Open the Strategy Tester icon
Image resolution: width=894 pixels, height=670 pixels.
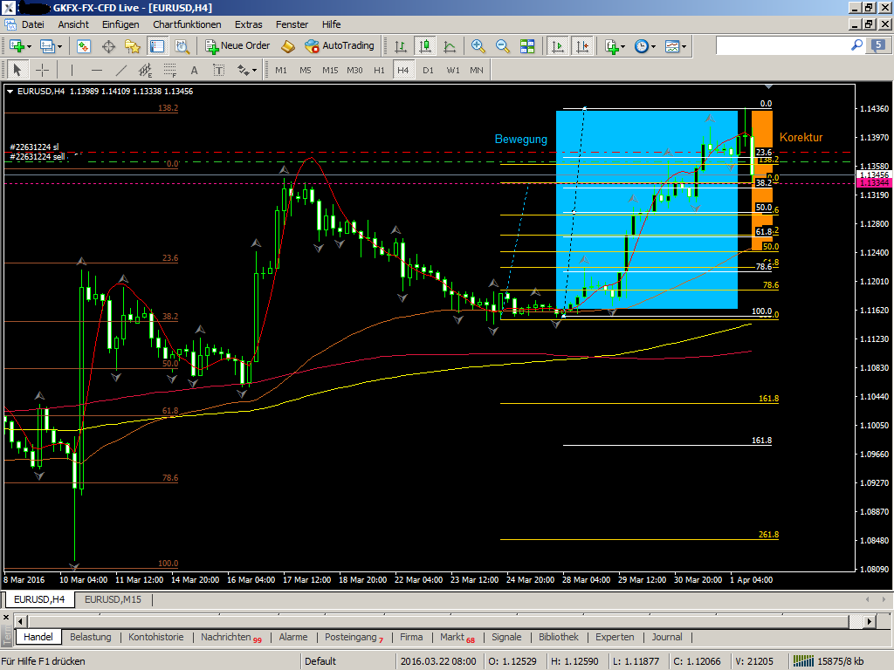click(180, 46)
